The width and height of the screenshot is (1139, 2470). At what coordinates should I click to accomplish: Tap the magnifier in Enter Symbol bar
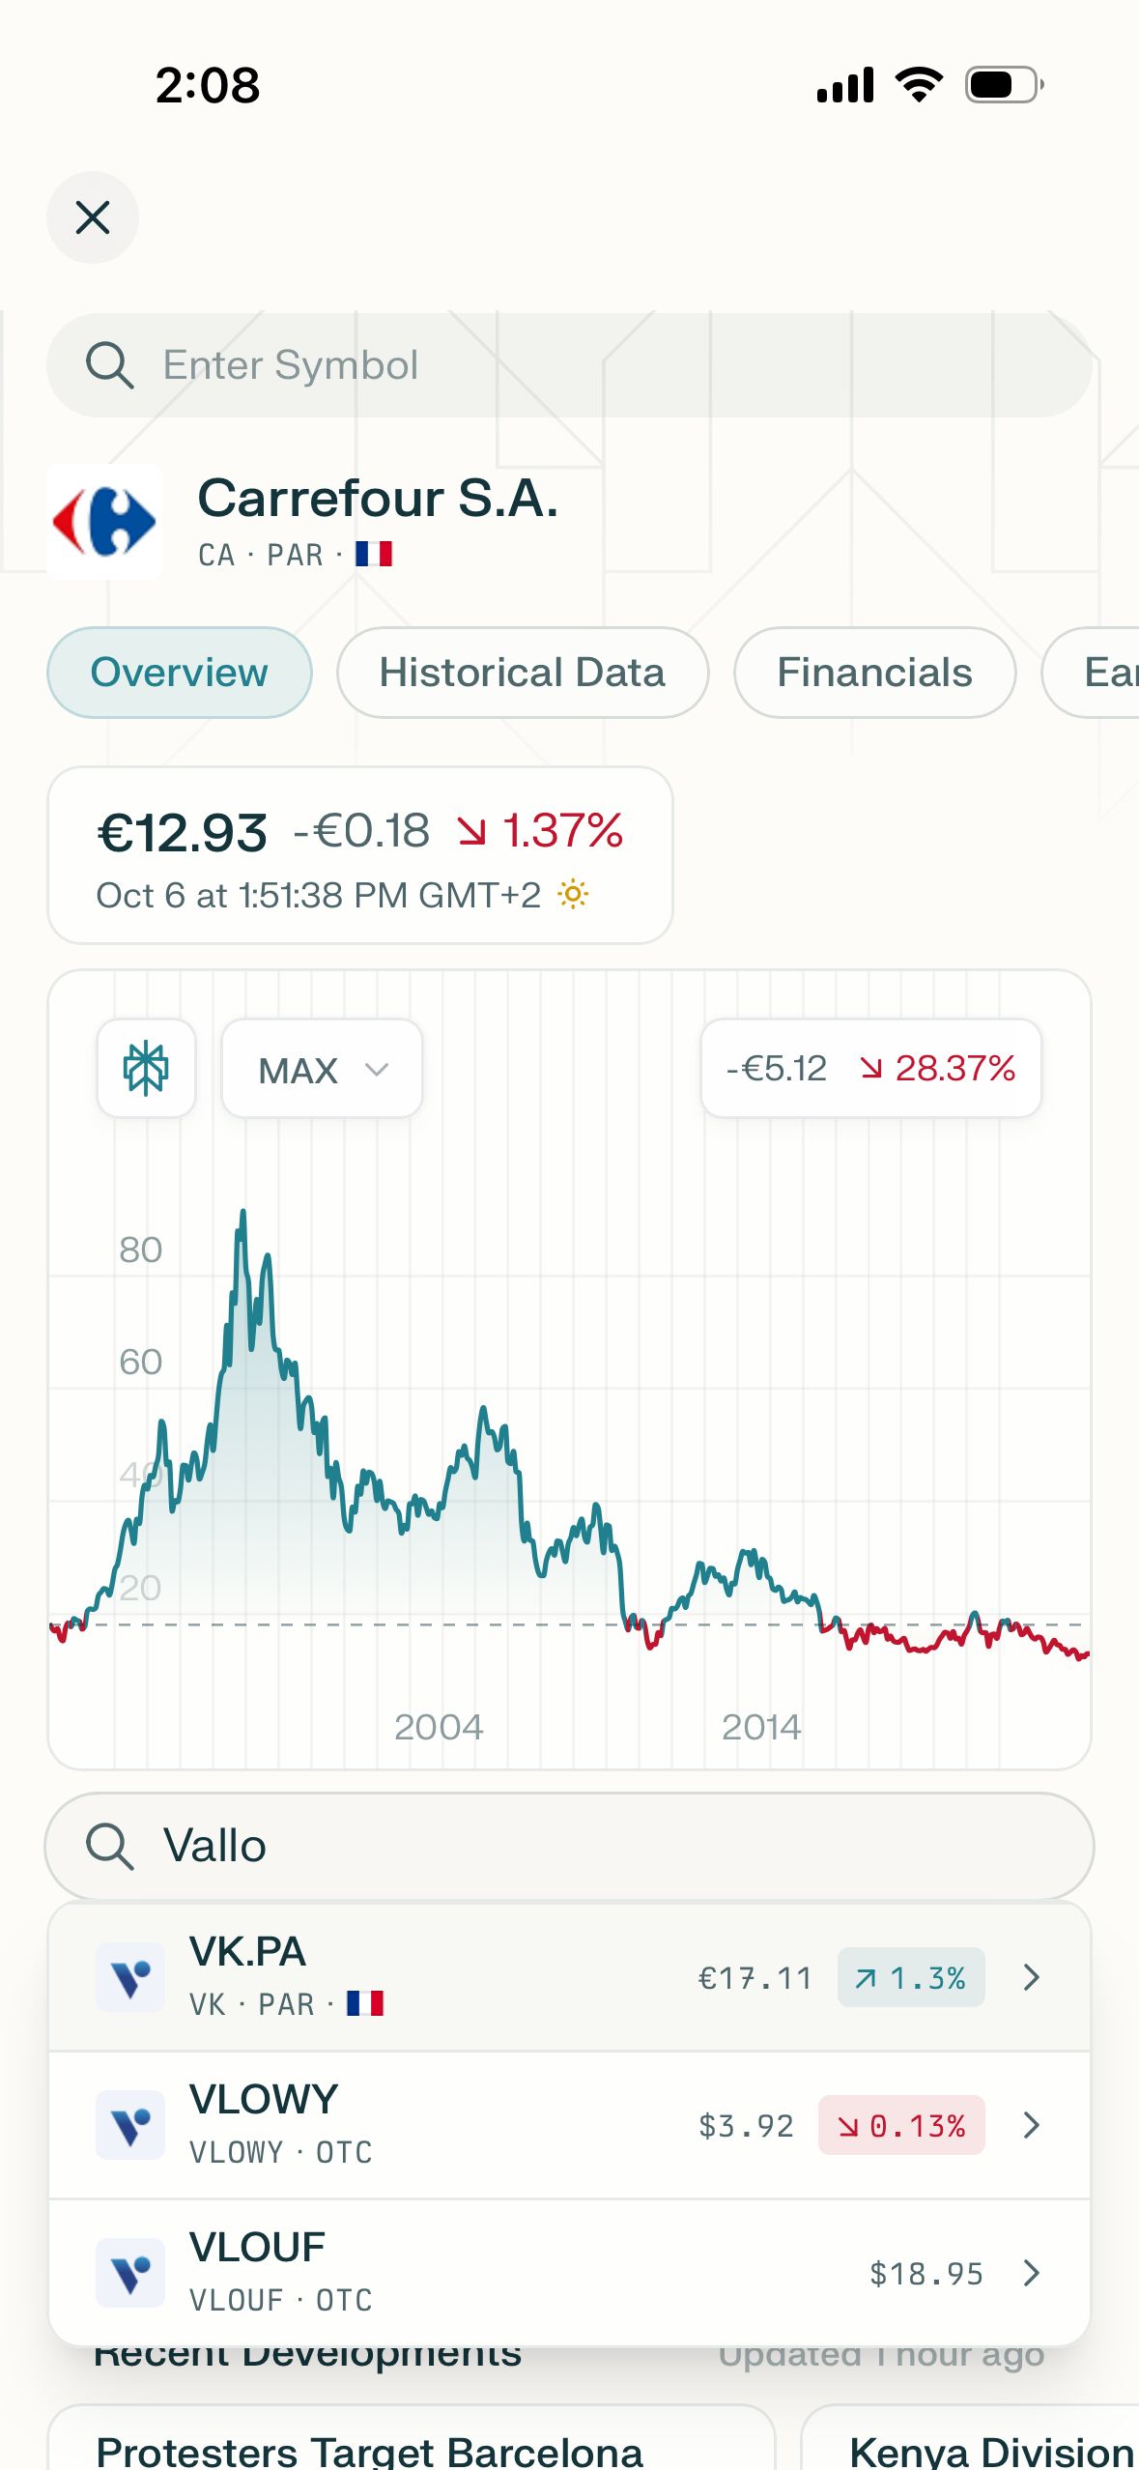(109, 365)
